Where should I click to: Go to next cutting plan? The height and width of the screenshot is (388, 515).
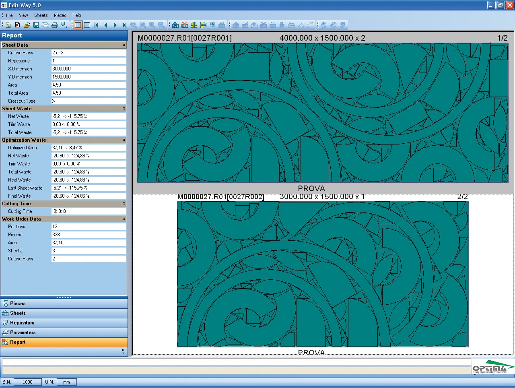coord(115,25)
